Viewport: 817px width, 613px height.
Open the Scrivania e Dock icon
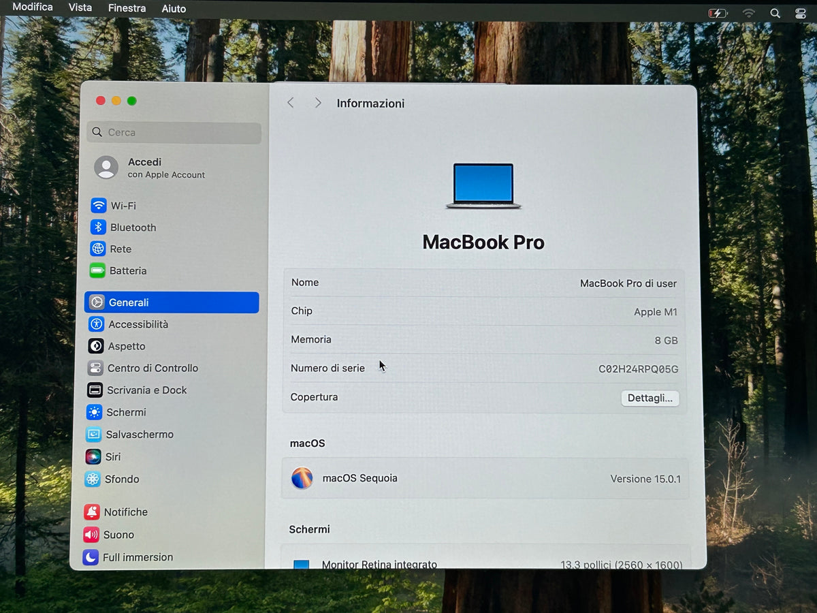95,390
